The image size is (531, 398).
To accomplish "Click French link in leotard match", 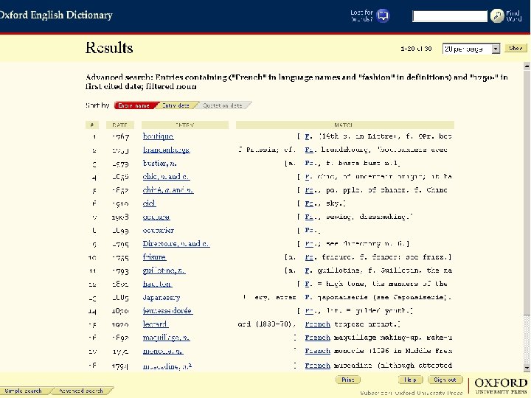I will coord(318,324).
